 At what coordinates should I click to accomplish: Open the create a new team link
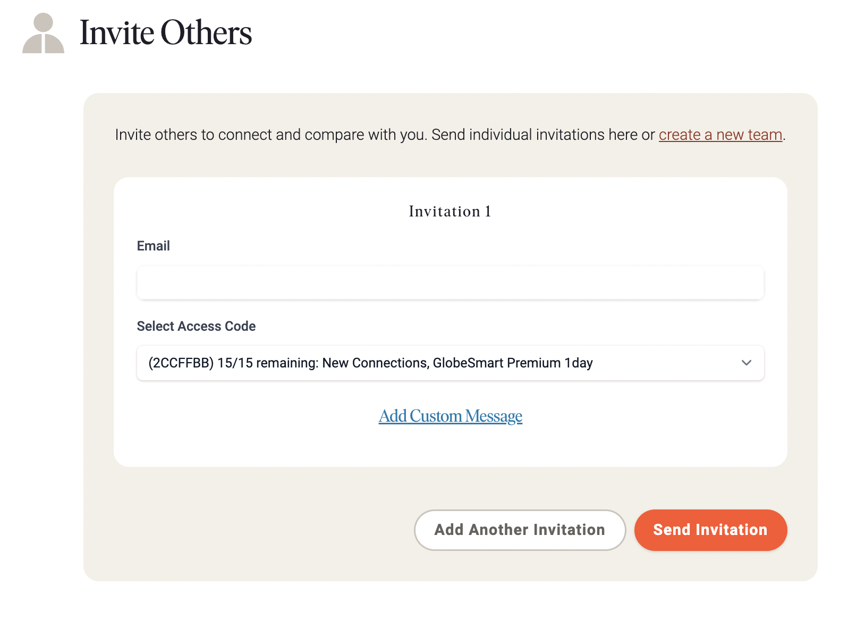coord(720,135)
